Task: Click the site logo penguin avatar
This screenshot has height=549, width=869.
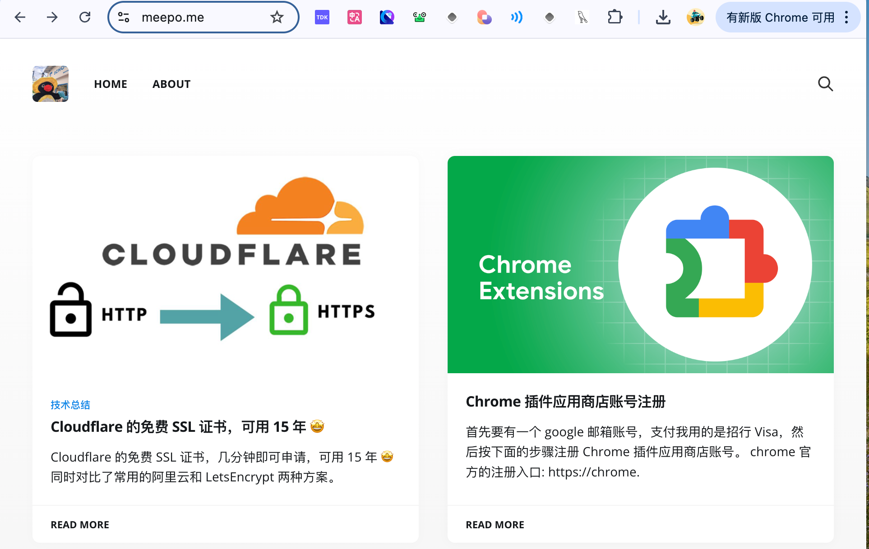Action: point(51,84)
